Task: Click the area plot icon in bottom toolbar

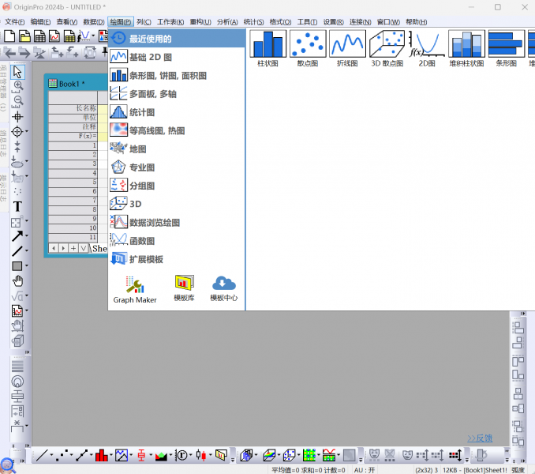Action: click(161, 455)
